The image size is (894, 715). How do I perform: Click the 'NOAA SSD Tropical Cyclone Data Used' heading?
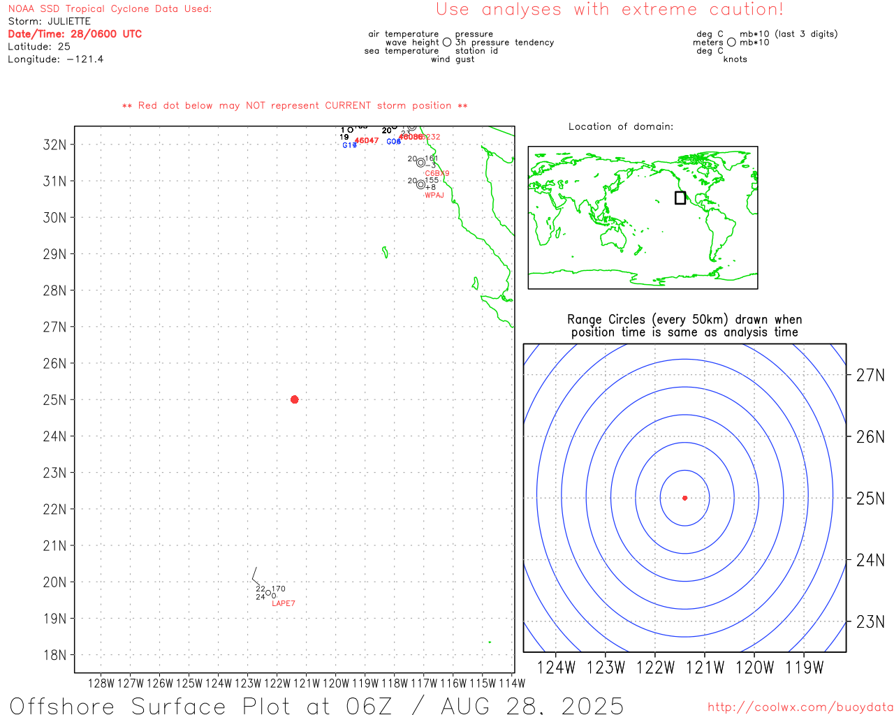(110, 9)
